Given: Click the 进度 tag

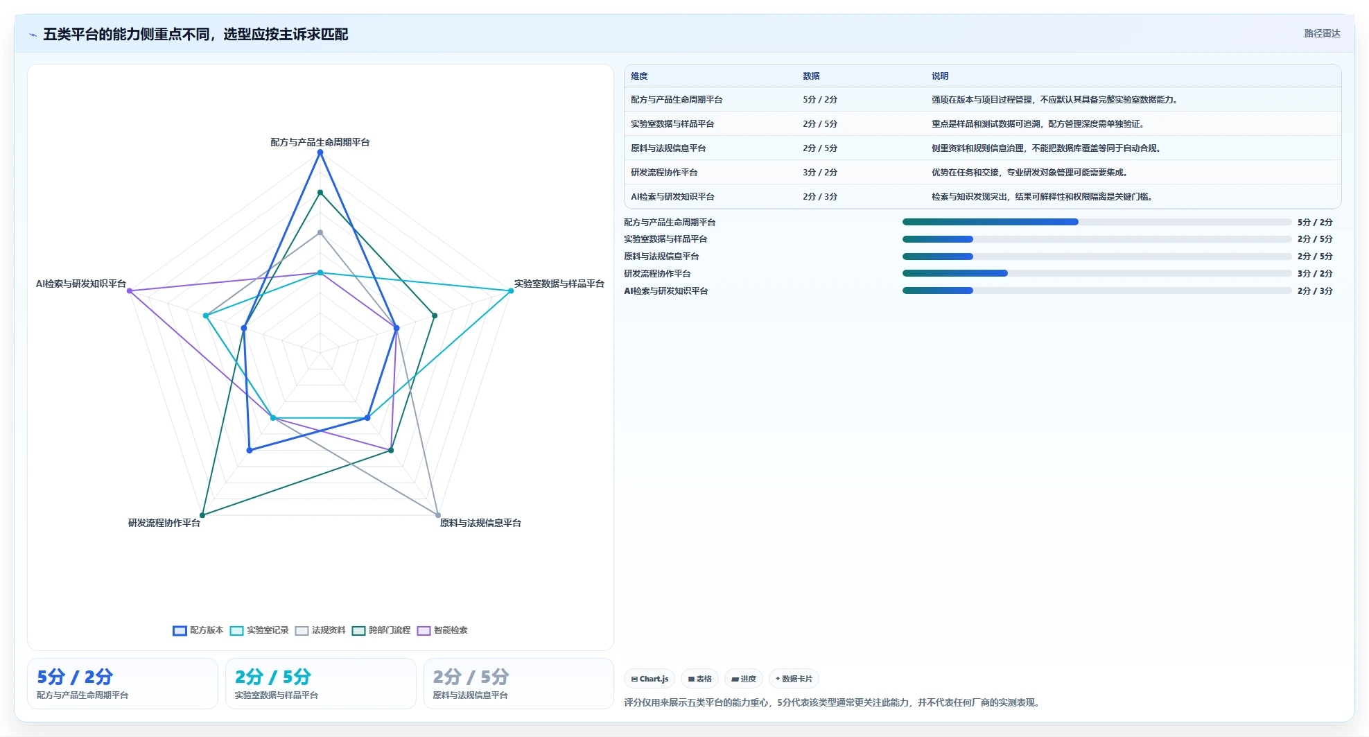Looking at the screenshot, I should pyautogui.click(x=744, y=679).
